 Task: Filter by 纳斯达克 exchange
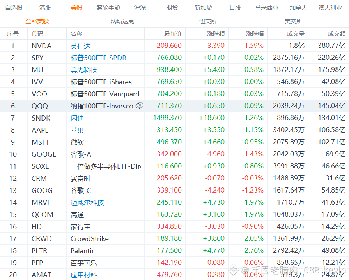coord(122,21)
